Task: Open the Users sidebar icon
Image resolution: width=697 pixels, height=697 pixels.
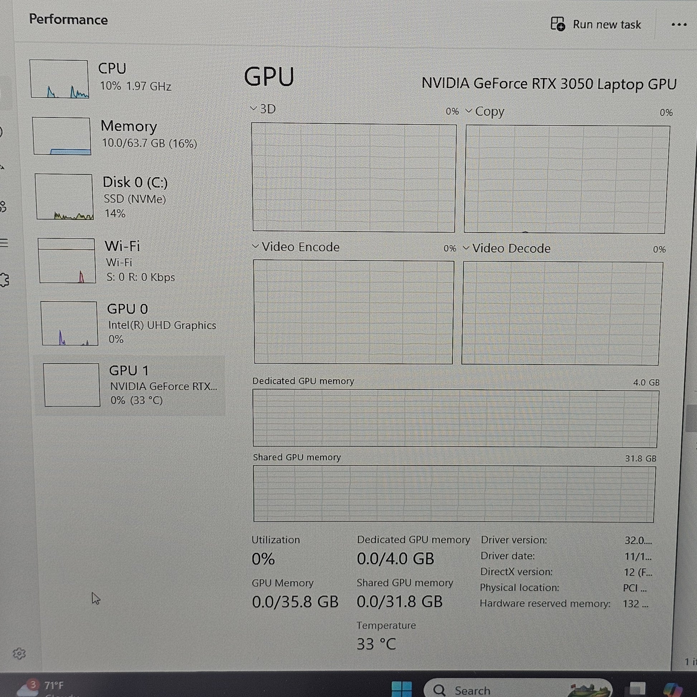Action: coord(3,207)
